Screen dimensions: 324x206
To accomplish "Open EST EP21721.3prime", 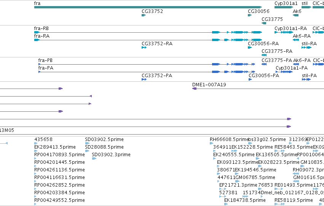I will click(238, 185).
